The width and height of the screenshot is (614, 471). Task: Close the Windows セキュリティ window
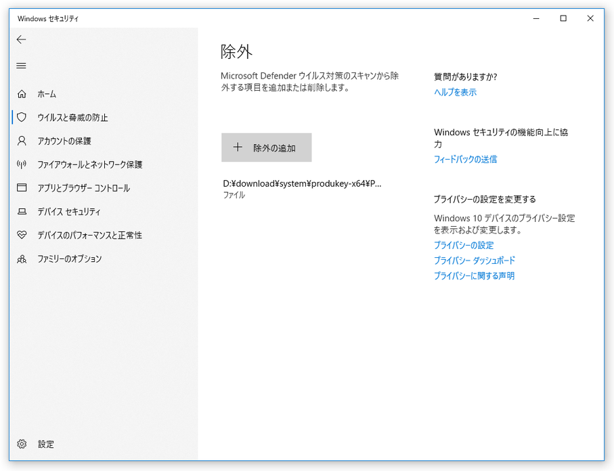(x=590, y=18)
